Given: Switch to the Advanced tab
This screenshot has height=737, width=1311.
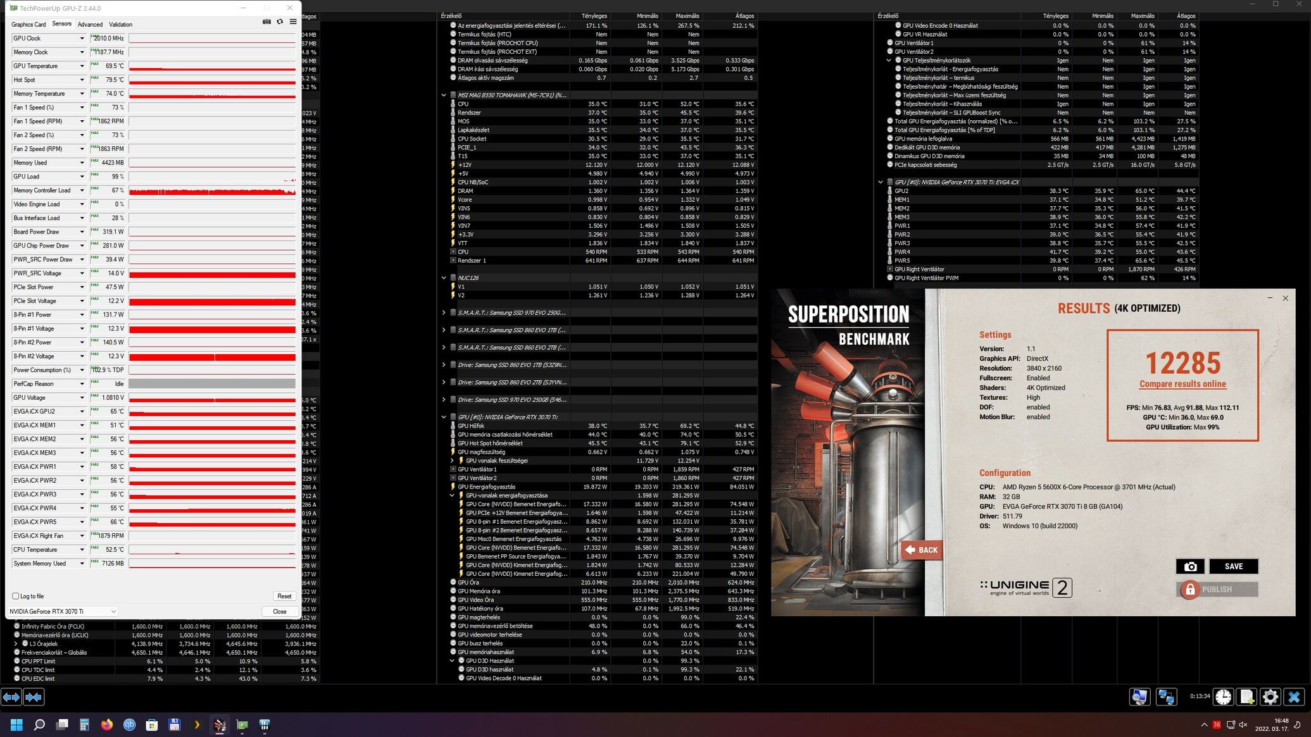Looking at the screenshot, I should pos(90,24).
